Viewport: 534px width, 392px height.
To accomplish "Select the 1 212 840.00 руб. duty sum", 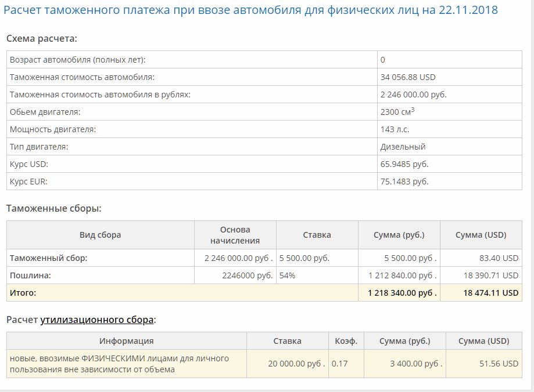I will coord(402,275).
